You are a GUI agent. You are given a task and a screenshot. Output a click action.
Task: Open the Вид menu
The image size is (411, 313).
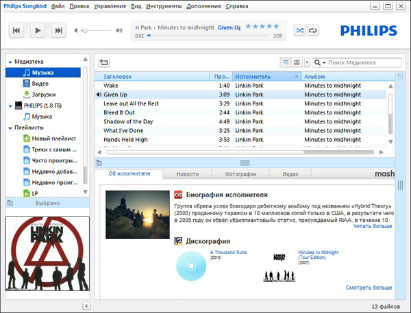tap(136, 6)
